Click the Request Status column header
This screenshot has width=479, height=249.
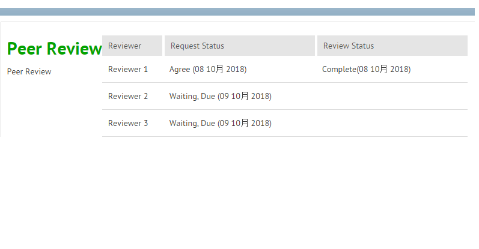[197, 46]
